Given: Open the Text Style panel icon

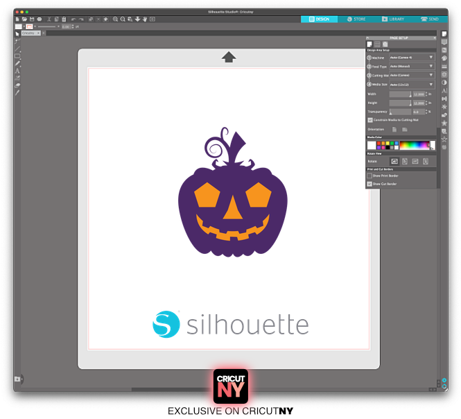Looking at the screenshot, I should click(444, 91).
